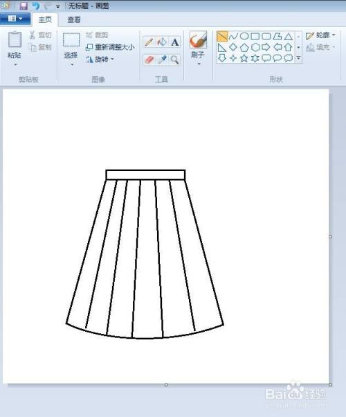Screen dimensions: 346x417
Task: Select the Pentagon shape
Action: [x=244, y=47]
